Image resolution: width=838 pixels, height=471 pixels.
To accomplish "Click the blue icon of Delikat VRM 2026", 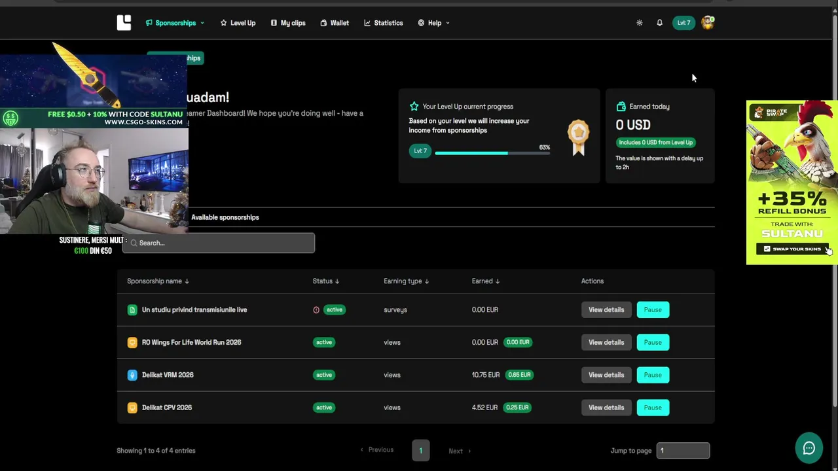I will (x=132, y=375).
